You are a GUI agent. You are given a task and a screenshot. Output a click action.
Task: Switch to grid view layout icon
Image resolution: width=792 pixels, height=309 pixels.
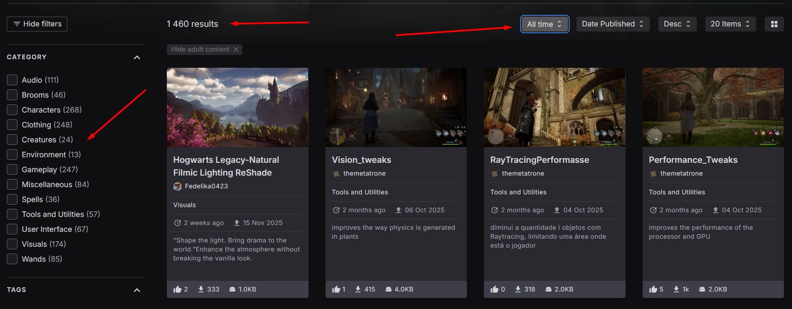pyautogui.click(x=774, y=24)
